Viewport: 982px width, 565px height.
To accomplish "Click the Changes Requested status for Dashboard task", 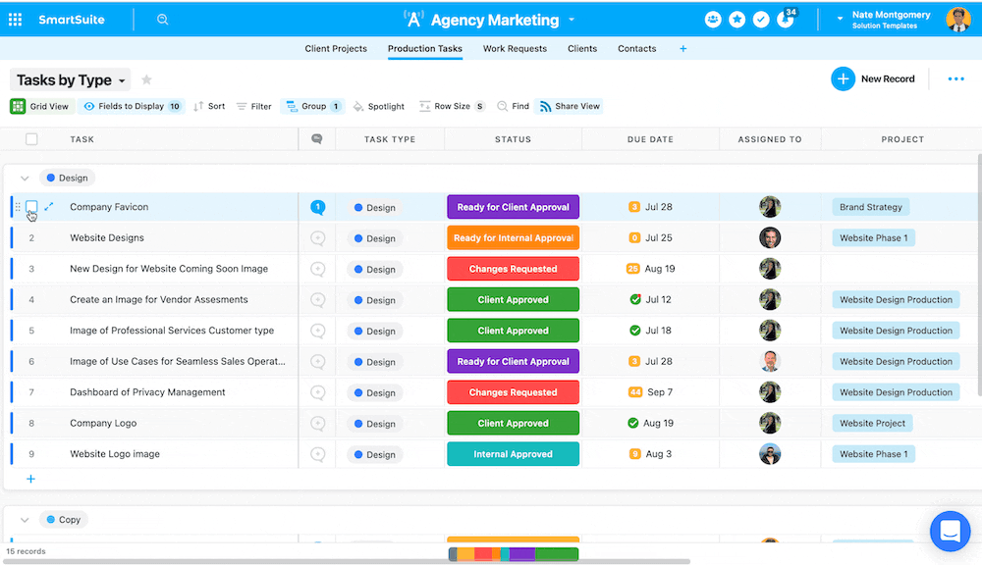I will point(513,392).
